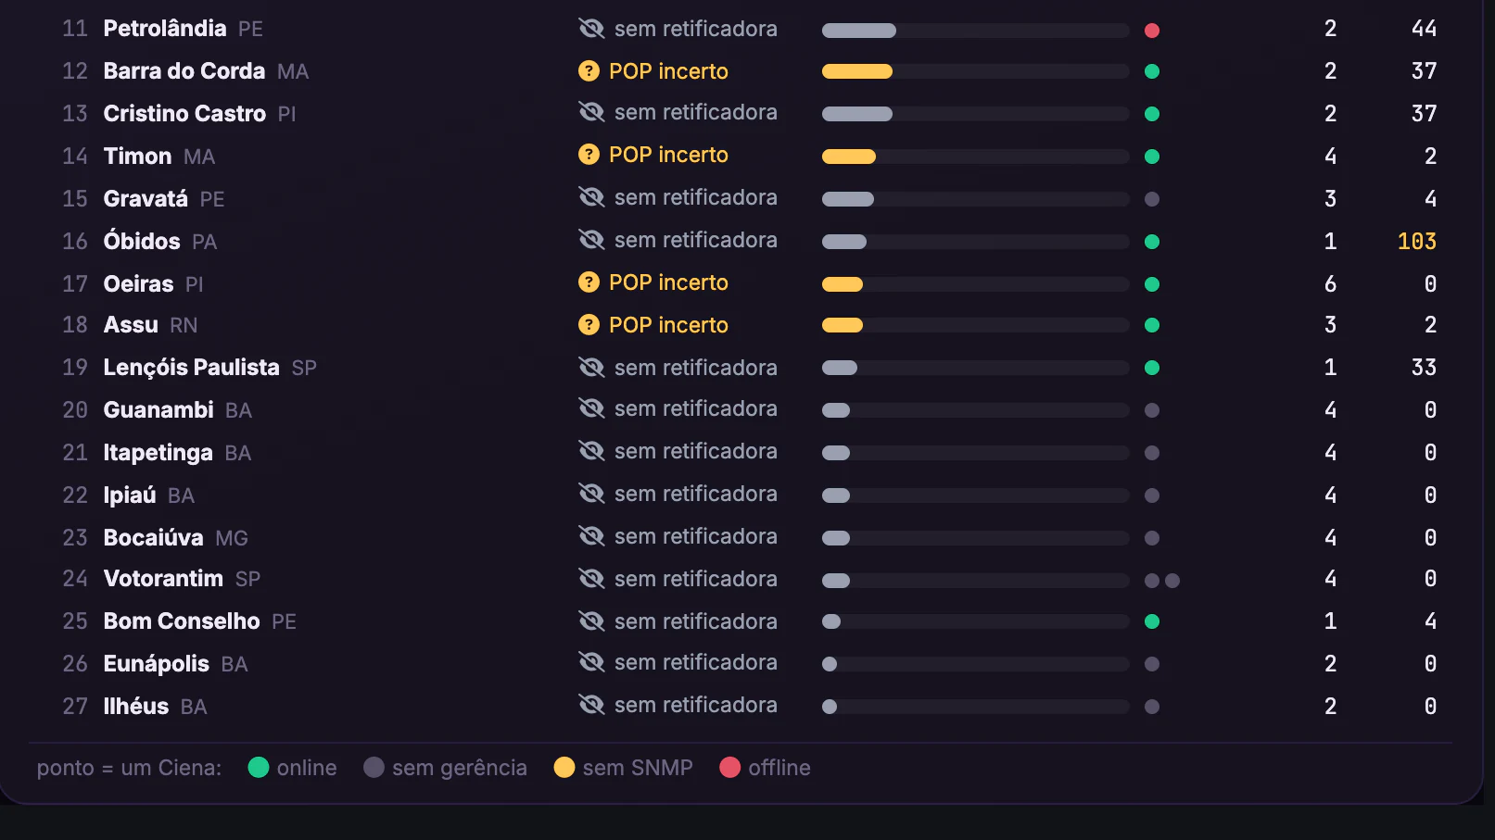Image resolution: width=1495 pixels, height=840 pixels.
Task: Click the crossed-eye icon for Ilhéus
Action: point(591,705)
